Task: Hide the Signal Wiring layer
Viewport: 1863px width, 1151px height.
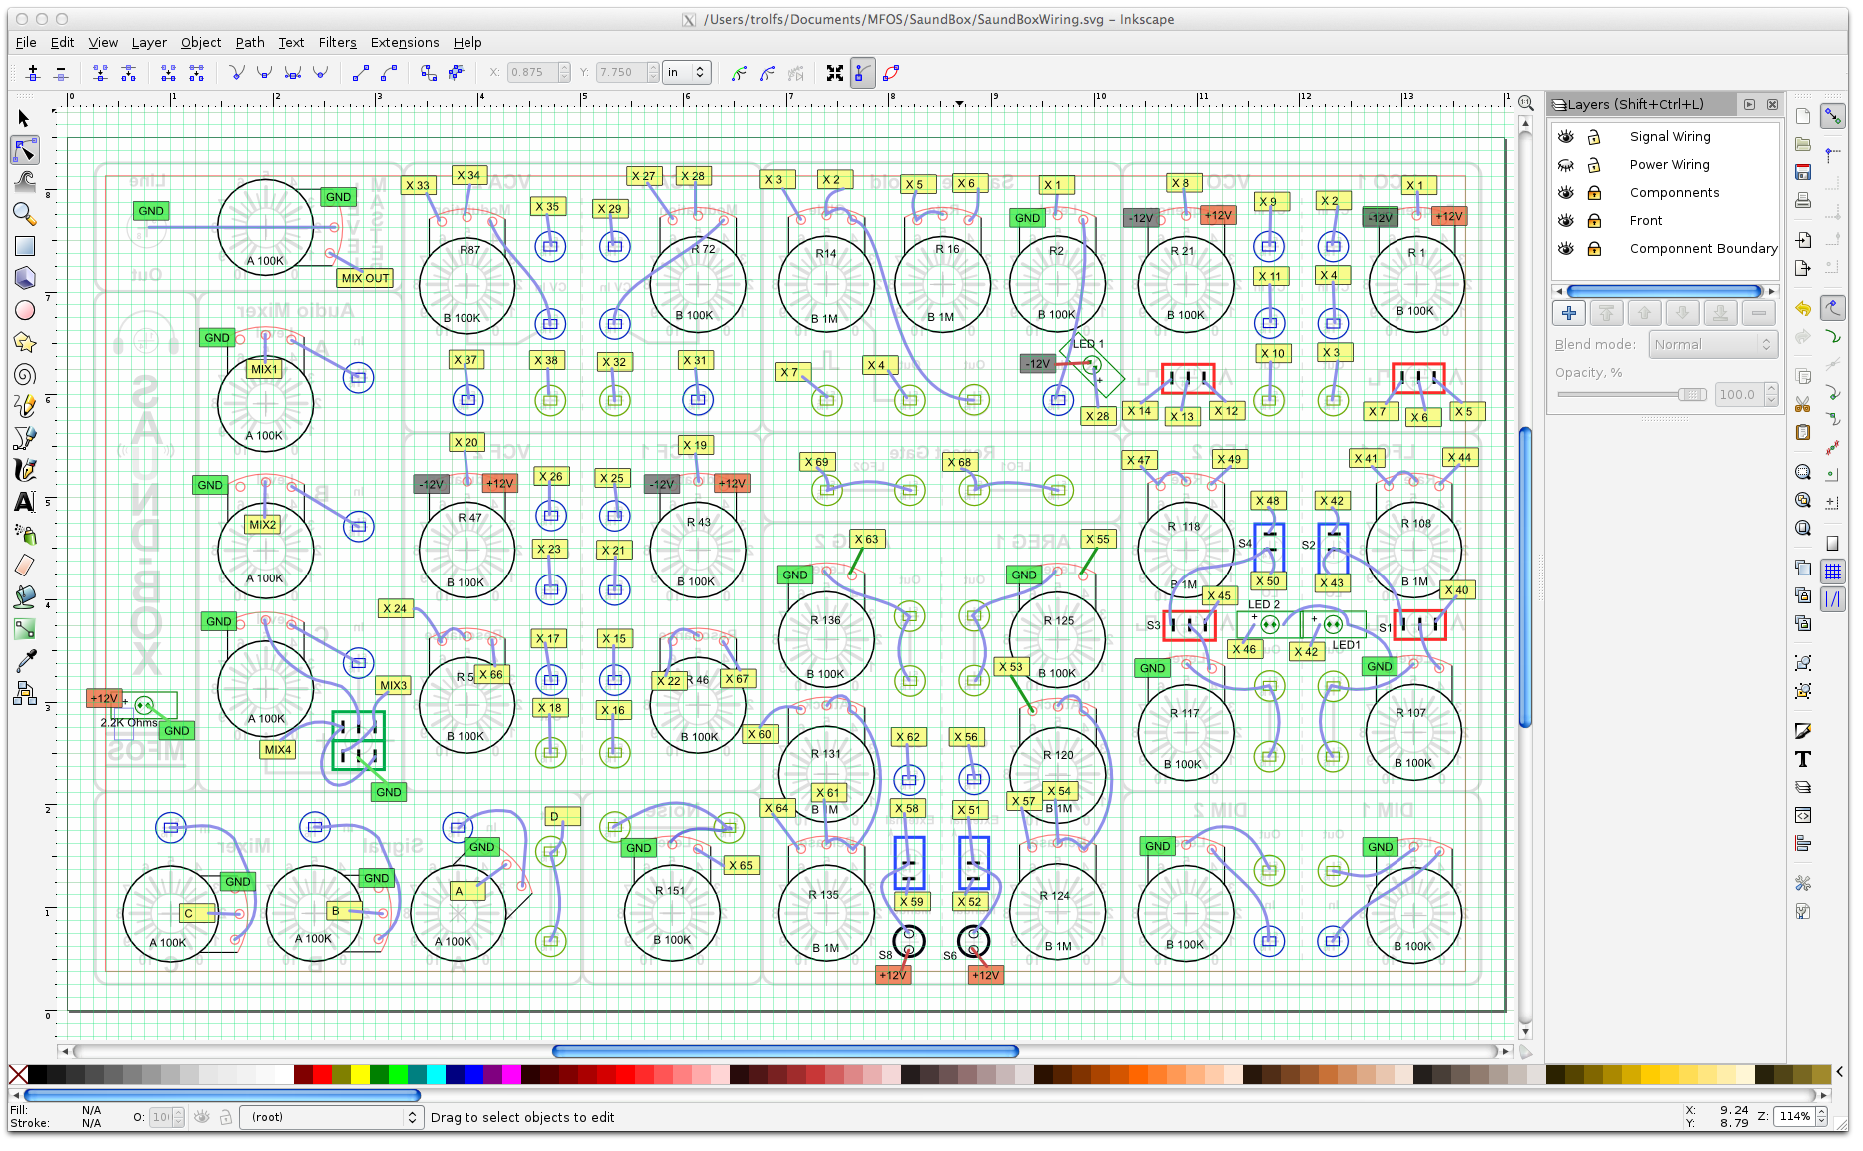Action: point(1566,137)
